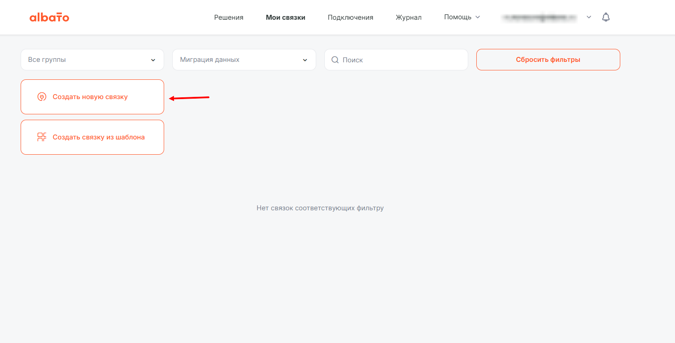
Task: Click the chevron beside Помощь
Action: click(x=478, y=17)
